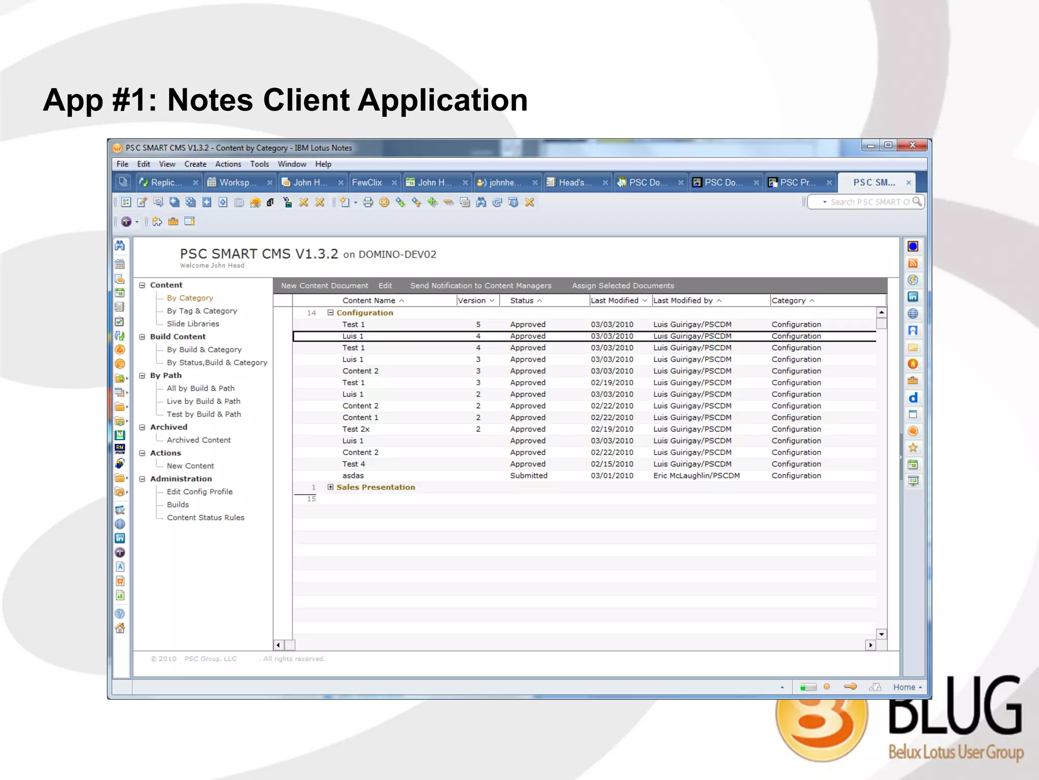Viewport: 1039px width, 780px height.
Task: Open Slide Libraries view
Action: 193,324
